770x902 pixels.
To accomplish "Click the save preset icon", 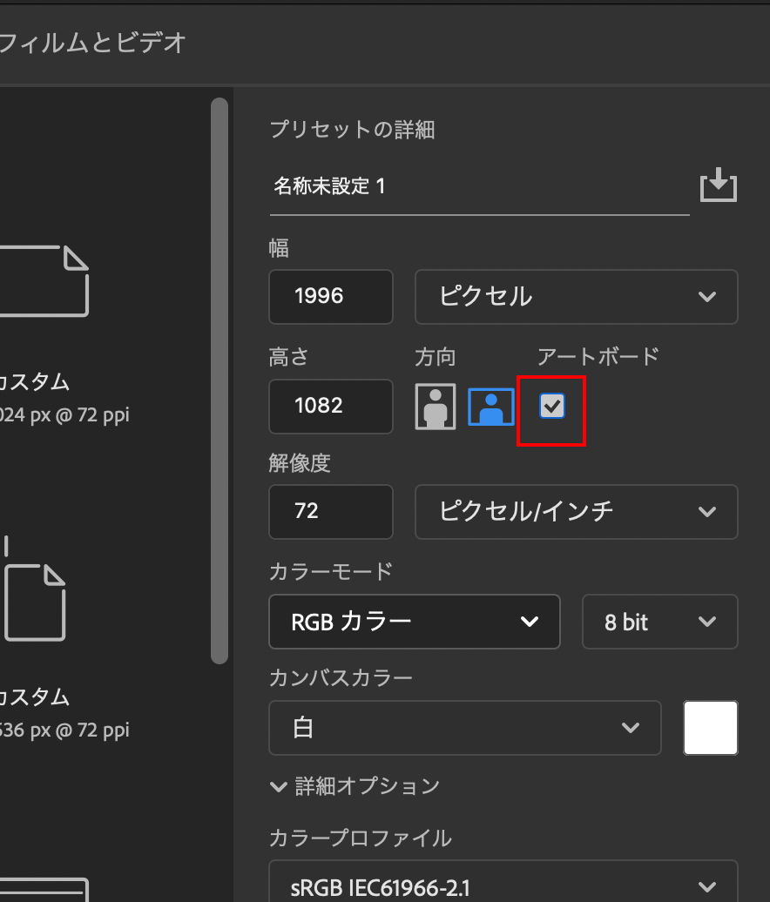I will click(719, 185).
